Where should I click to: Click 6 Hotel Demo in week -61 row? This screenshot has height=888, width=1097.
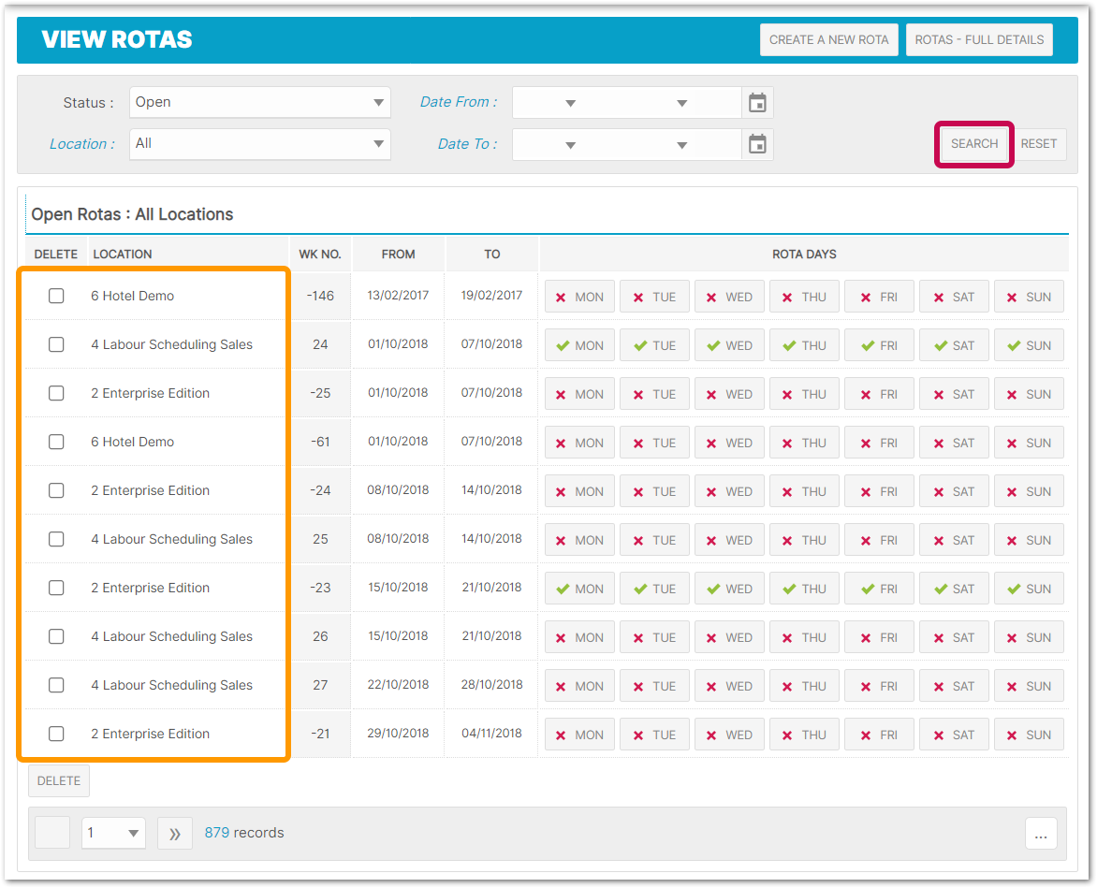coord(132,442)
